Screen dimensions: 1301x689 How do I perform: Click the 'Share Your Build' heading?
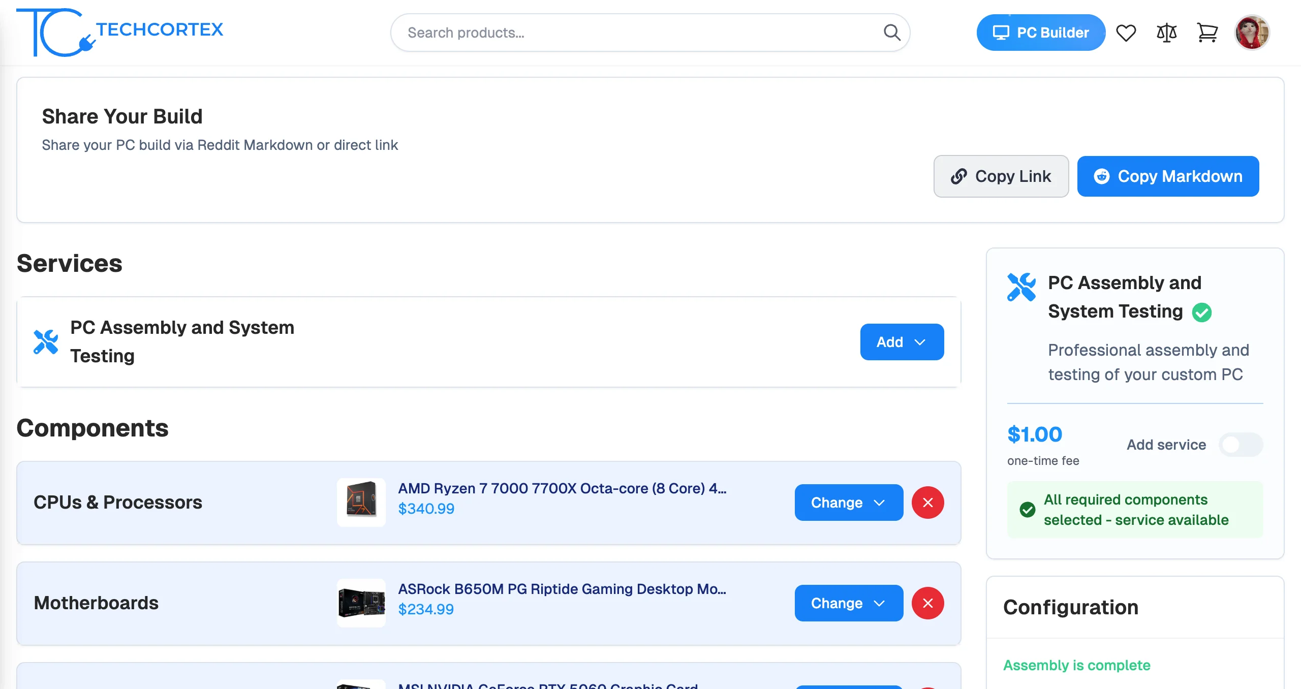(122, 116)
